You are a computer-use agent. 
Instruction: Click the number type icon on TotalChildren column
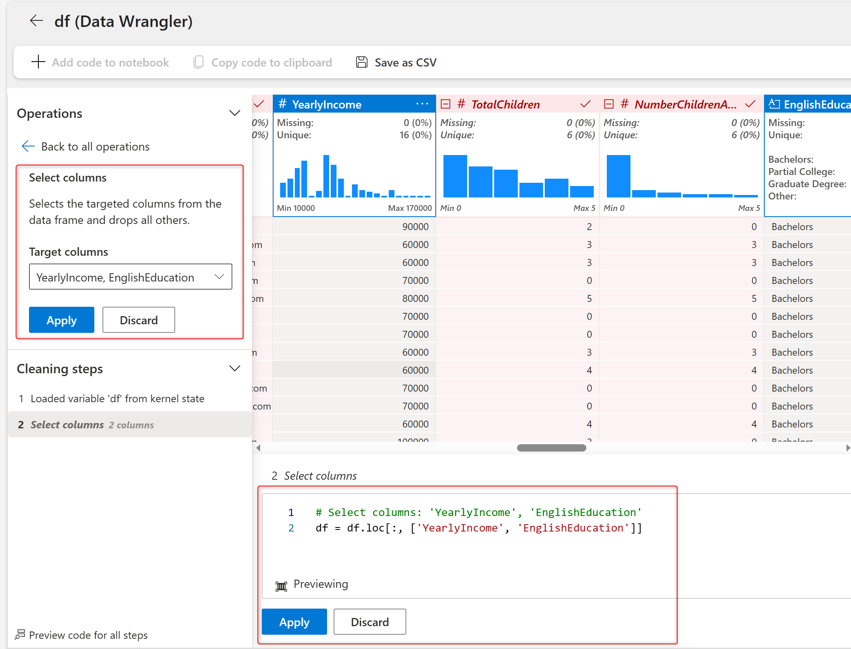click(x=461, y=104)
